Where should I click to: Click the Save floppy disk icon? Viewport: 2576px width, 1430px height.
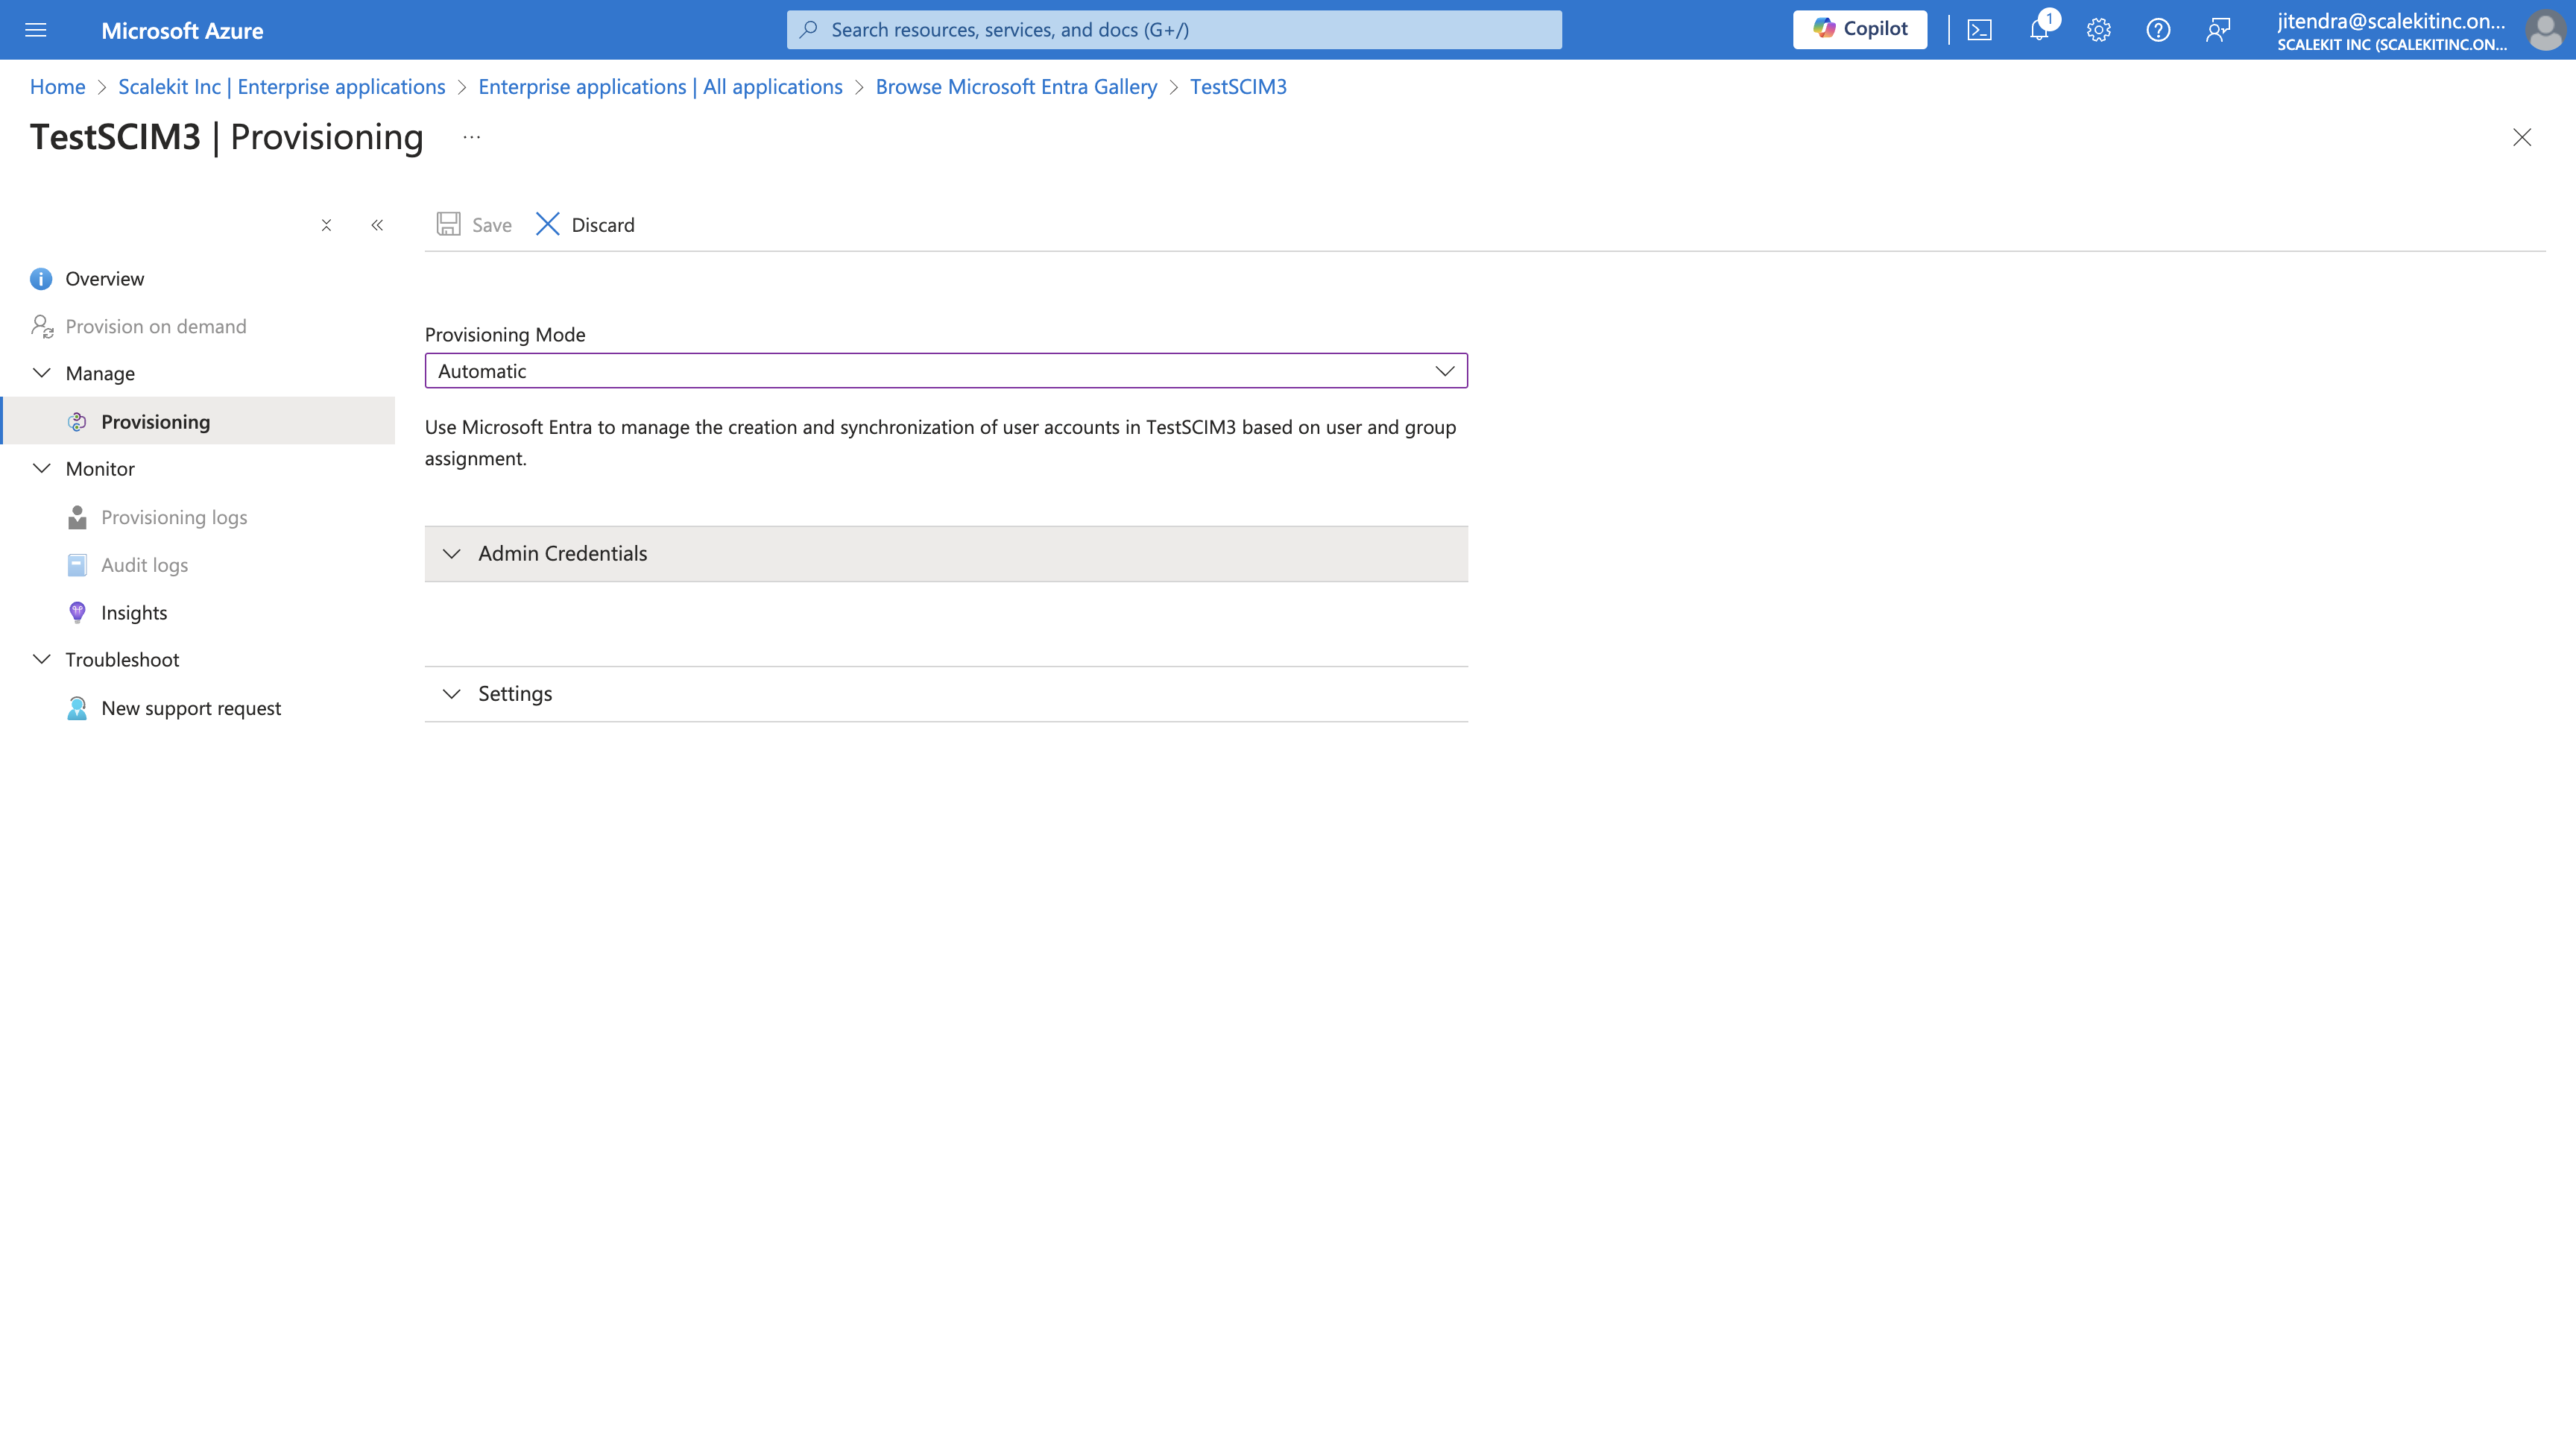click(x=449, y=224)
